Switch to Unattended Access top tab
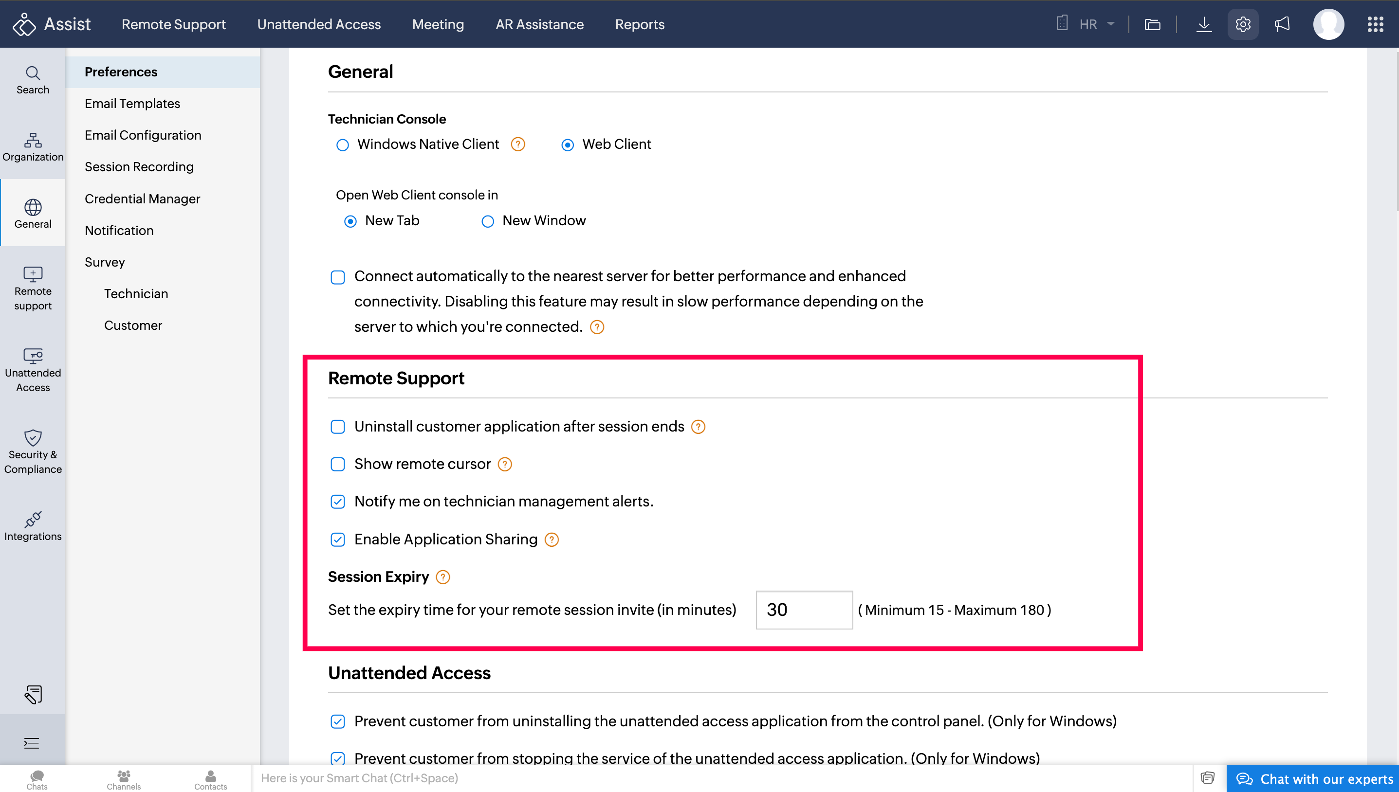The height and width of the screenshot is (792, 1399). coord(318,24)
